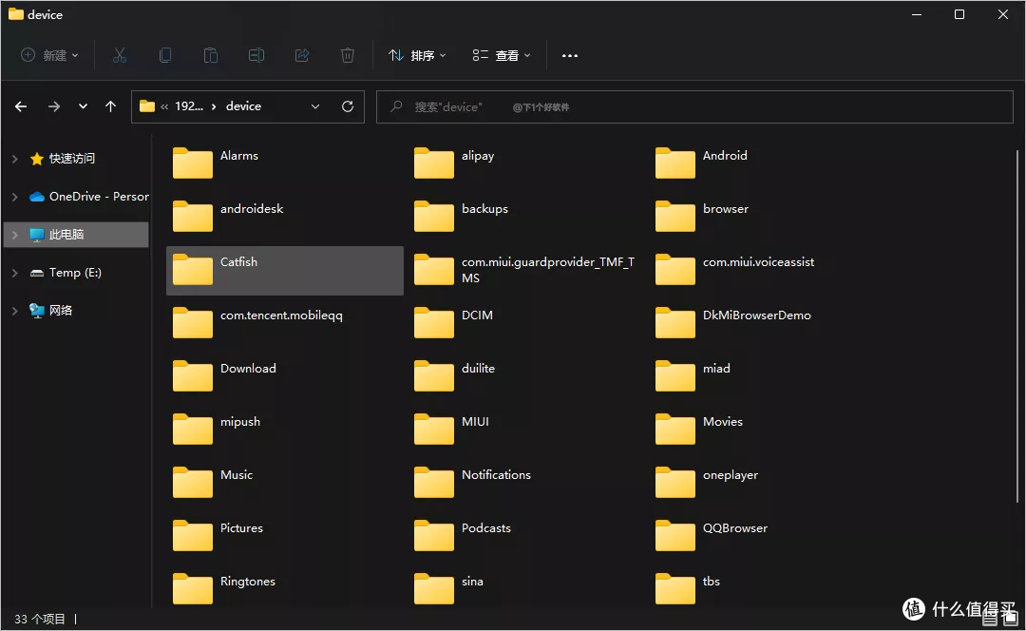Click the Paste clipboard icon

211,56
